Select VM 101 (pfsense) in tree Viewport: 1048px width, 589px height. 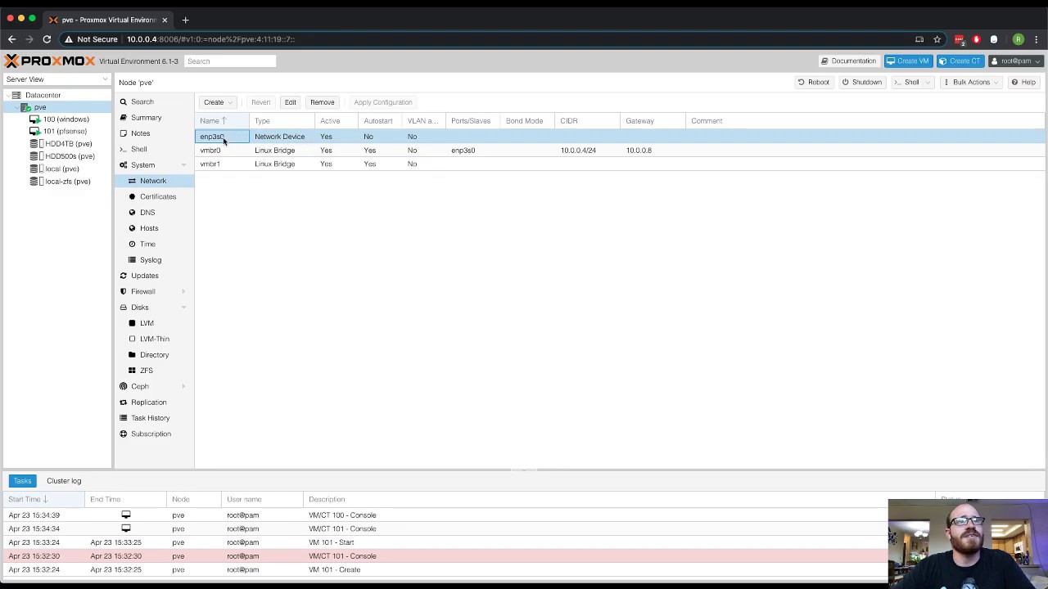[65, 132]
